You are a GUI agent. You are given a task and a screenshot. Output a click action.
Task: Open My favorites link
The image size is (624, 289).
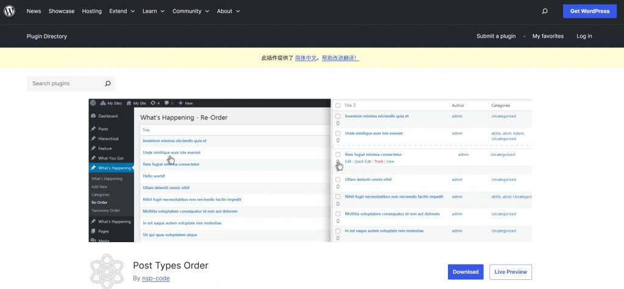[548, 36]
